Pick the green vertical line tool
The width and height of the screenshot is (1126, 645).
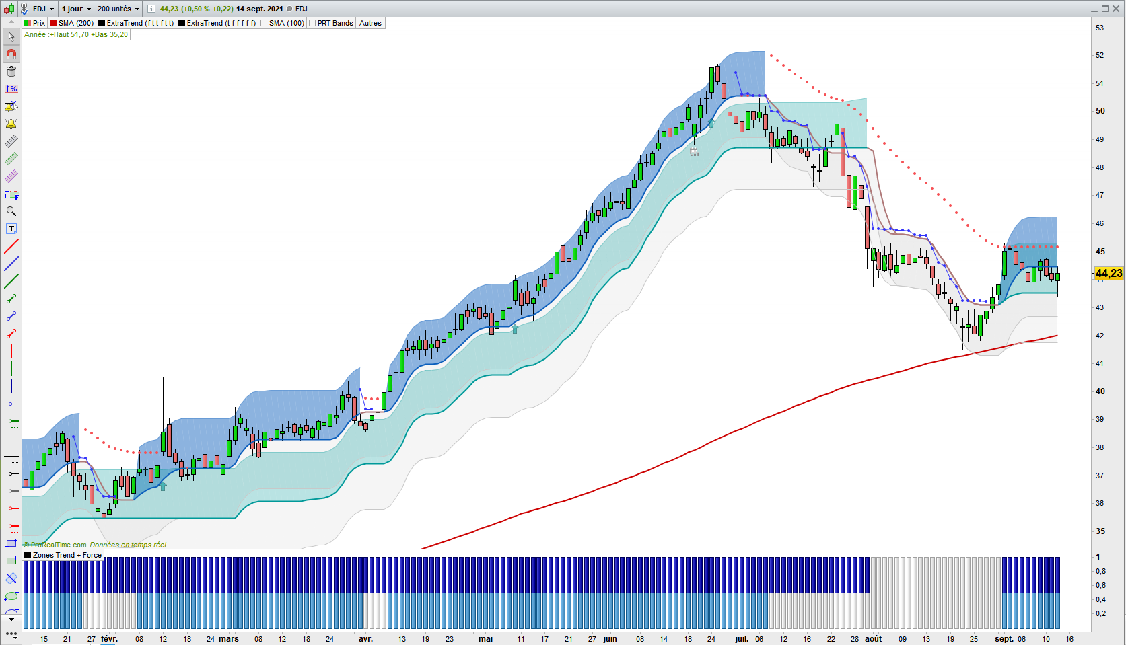[11, 369]
